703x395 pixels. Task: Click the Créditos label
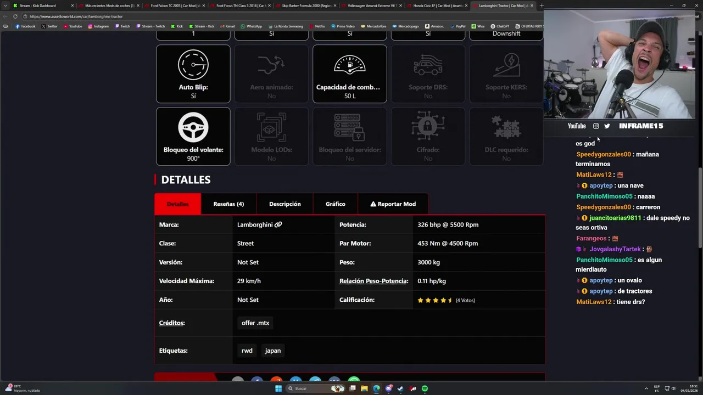click(x=172, y=323)
